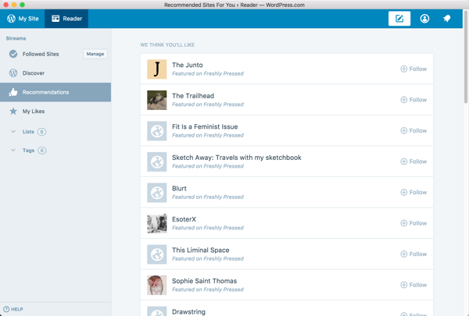Image resolution: width=469 pixels, height=316 pixels.
Task: Open the Drawstring site title
Action: (188, 312)
